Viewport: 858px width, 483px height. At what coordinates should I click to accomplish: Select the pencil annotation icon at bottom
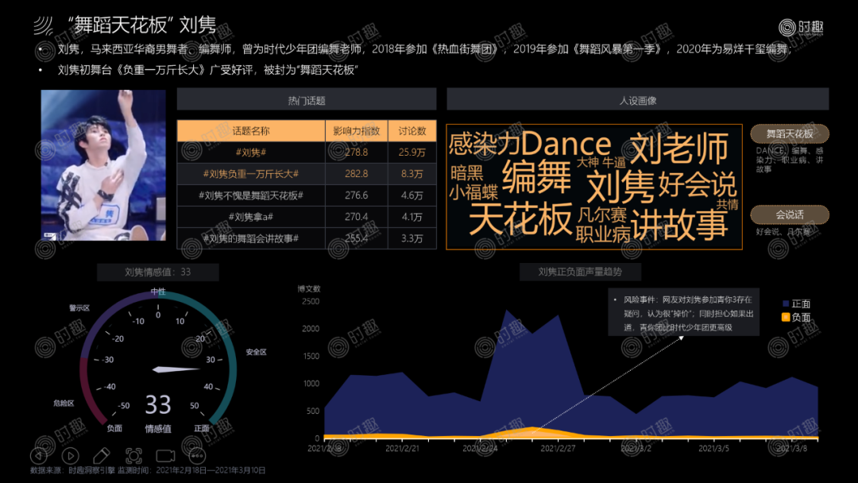coord(101,455)
